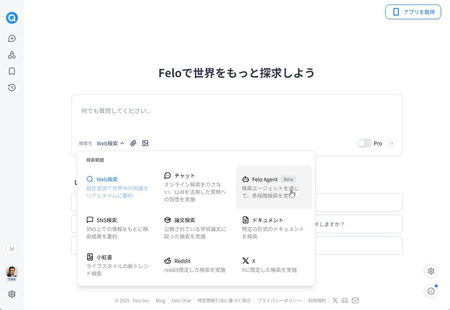Select Reddit in the search scope menu
This screenshot has height=310, width=450.
196,265
